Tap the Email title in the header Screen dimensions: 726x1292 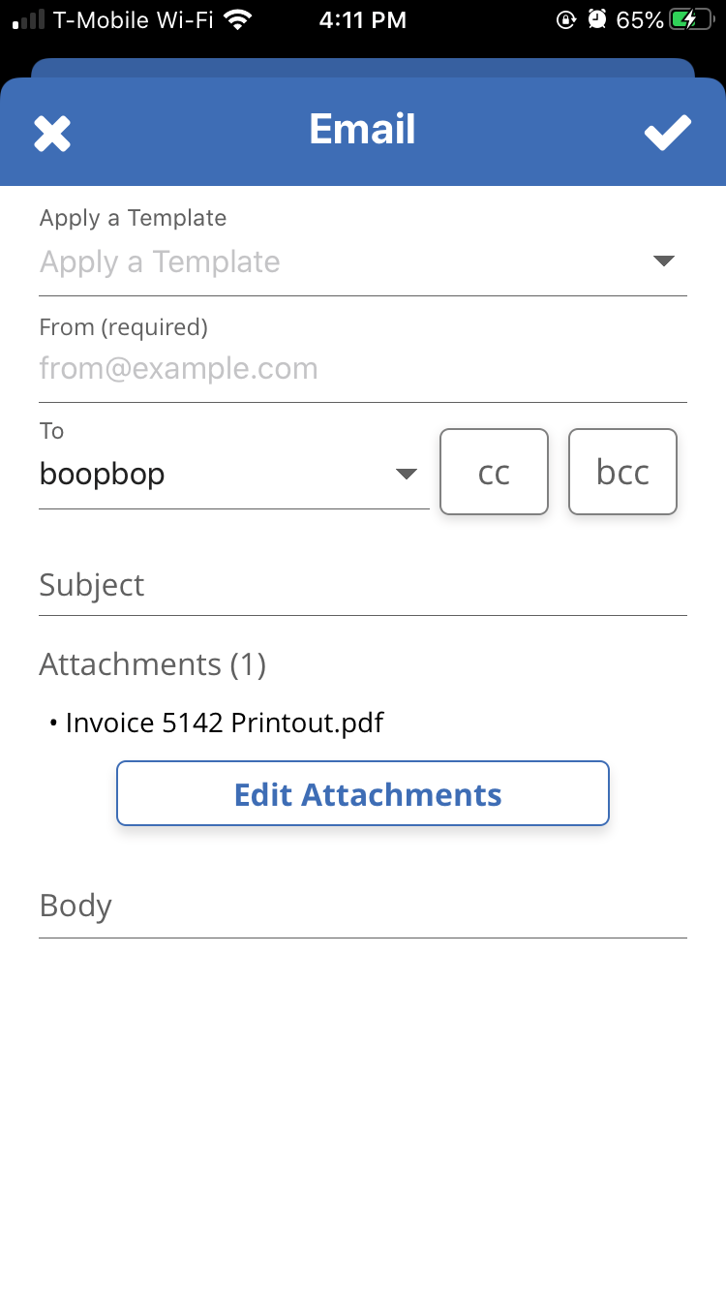(362, 130)
